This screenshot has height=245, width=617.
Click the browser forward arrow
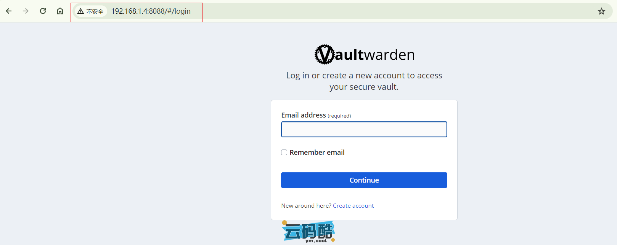[x=26, y=11]
